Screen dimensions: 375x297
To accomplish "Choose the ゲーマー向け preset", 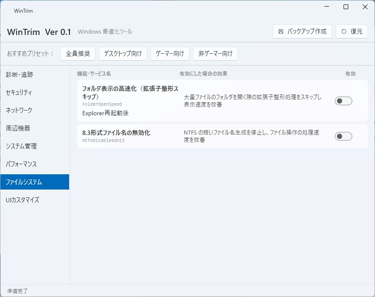I will click(170, 53).
